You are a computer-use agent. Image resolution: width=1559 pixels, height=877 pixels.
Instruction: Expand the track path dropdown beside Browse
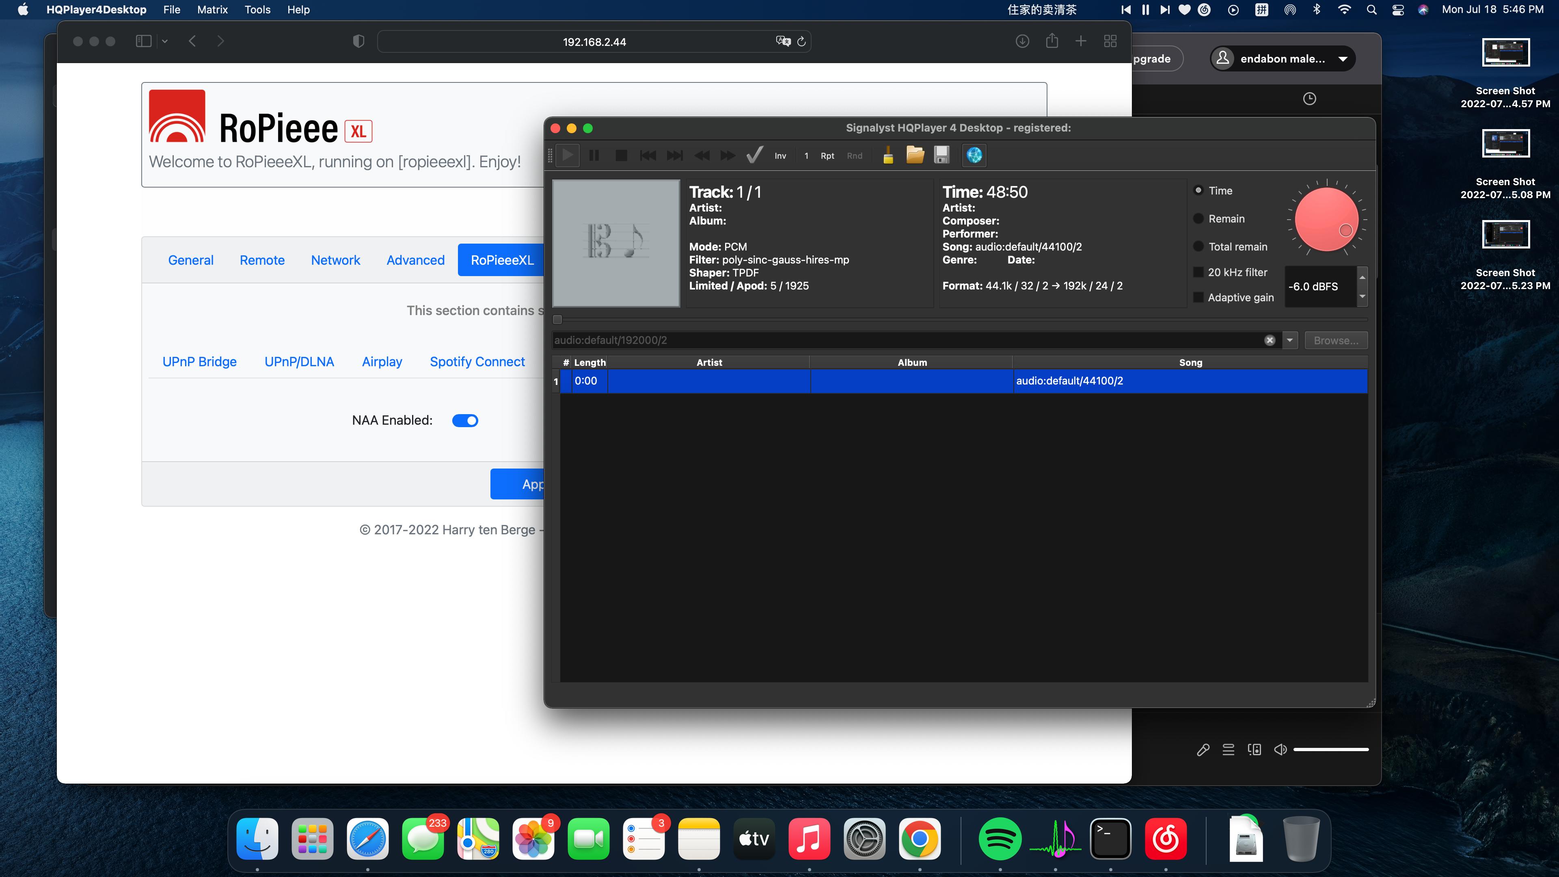[1290, 339]
